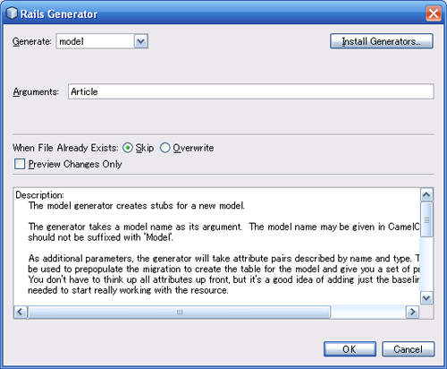Image resolution: width=447 pixels, height=369 pixels.
Task: Click the Rails Generator cube icon in title bar
Action: pyautogui.click(x=12, y=13)
